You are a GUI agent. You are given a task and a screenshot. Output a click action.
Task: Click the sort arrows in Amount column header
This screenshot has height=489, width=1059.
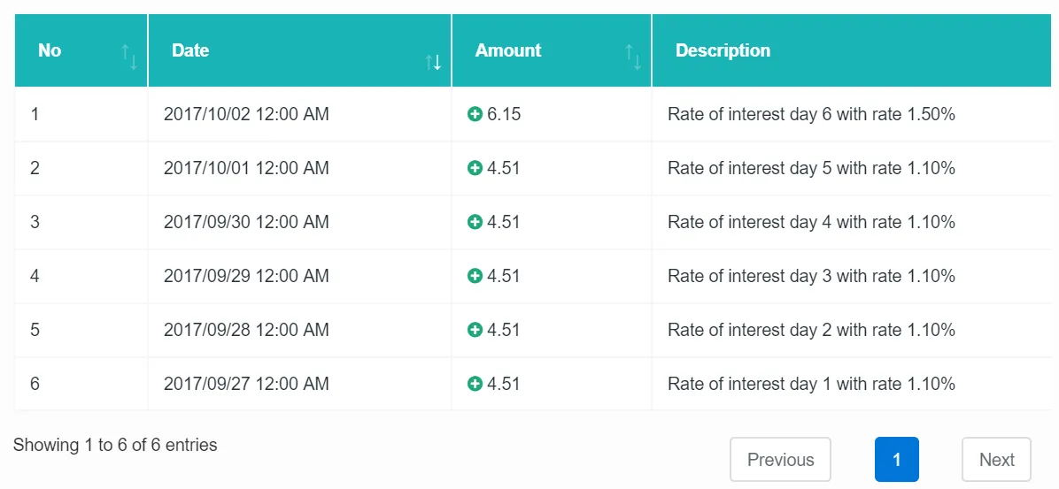click(x=633, y=57)
